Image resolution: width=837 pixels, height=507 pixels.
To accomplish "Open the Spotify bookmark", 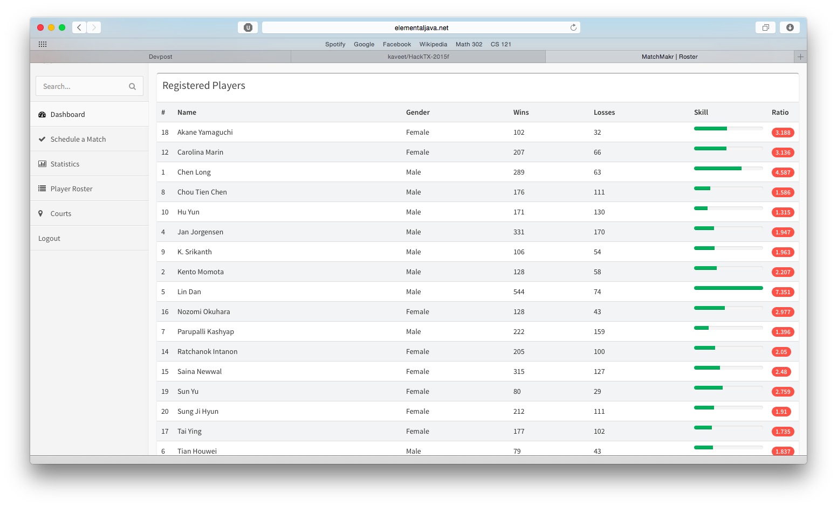I will point(335,44).
